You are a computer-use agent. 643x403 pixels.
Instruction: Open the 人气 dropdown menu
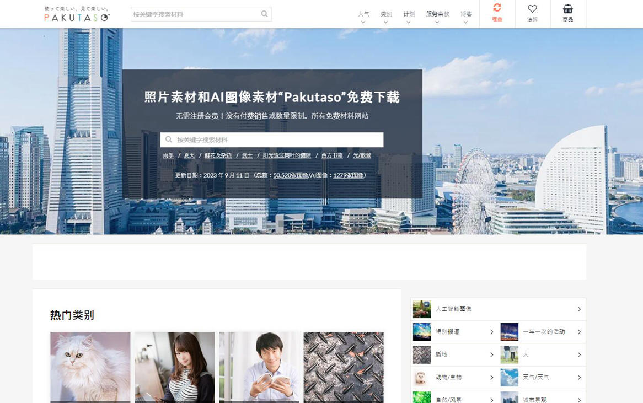click(x=363, y=17)
